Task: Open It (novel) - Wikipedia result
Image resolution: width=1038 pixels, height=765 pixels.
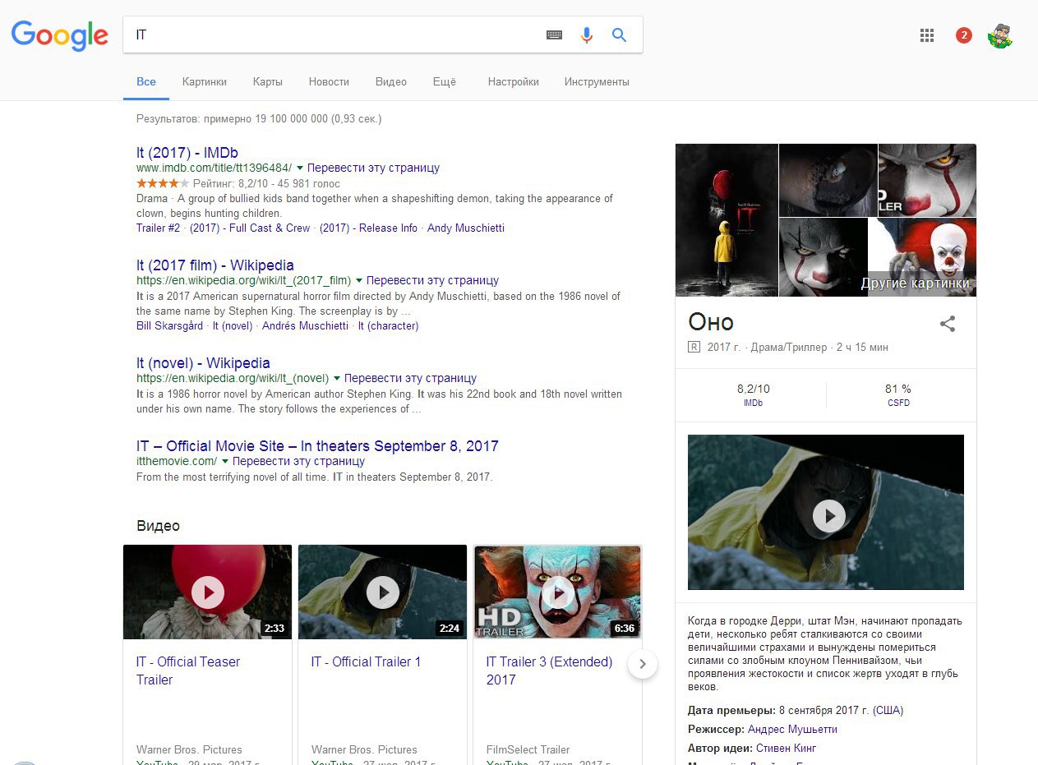Action: pos(203,363)
